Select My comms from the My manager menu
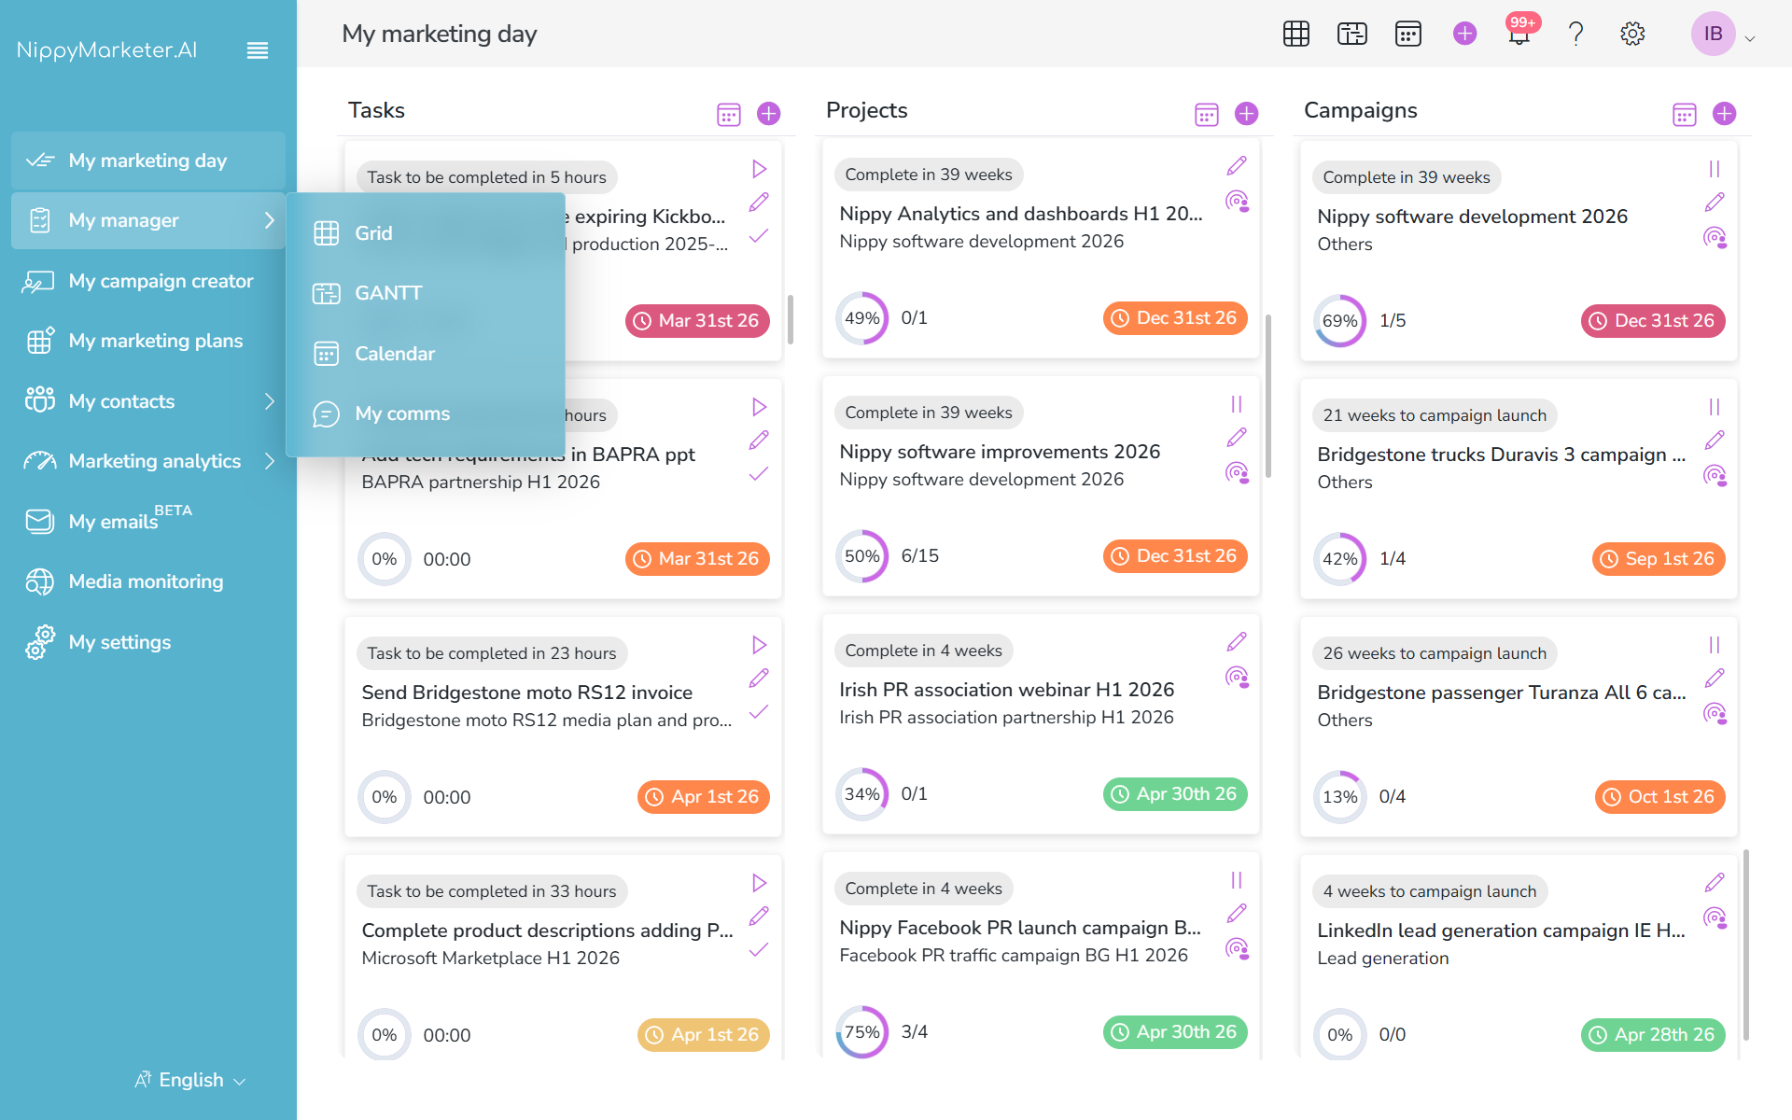This screenshot has width=1792, height=1120. tap(401, 413)
